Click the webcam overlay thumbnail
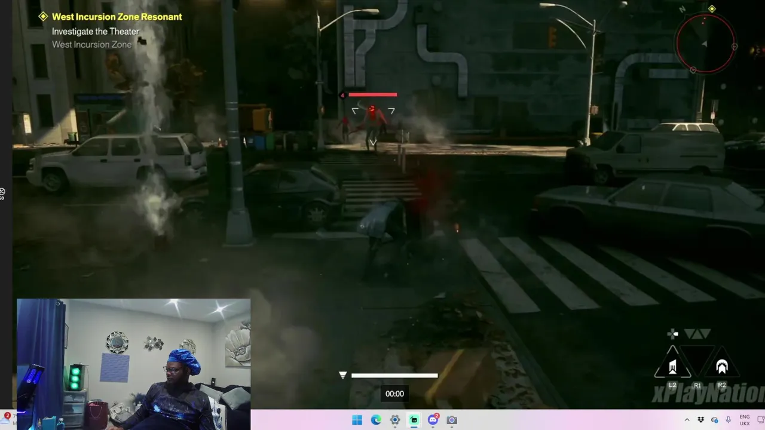The width and height of the screenshot is (765, 430). click(x=133, y=364)
